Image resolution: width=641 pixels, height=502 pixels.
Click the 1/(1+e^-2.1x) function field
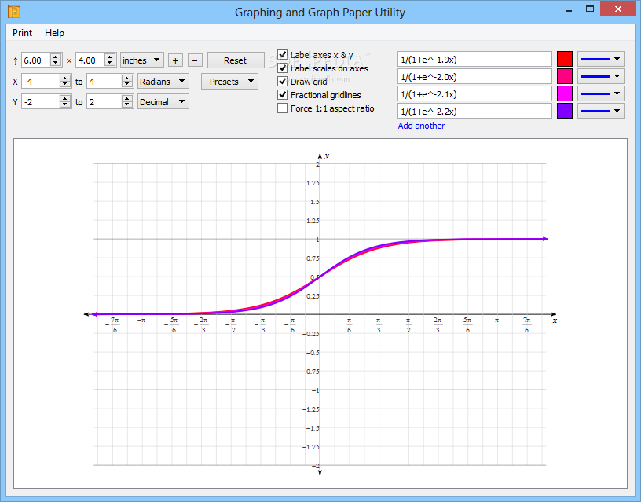474,93
